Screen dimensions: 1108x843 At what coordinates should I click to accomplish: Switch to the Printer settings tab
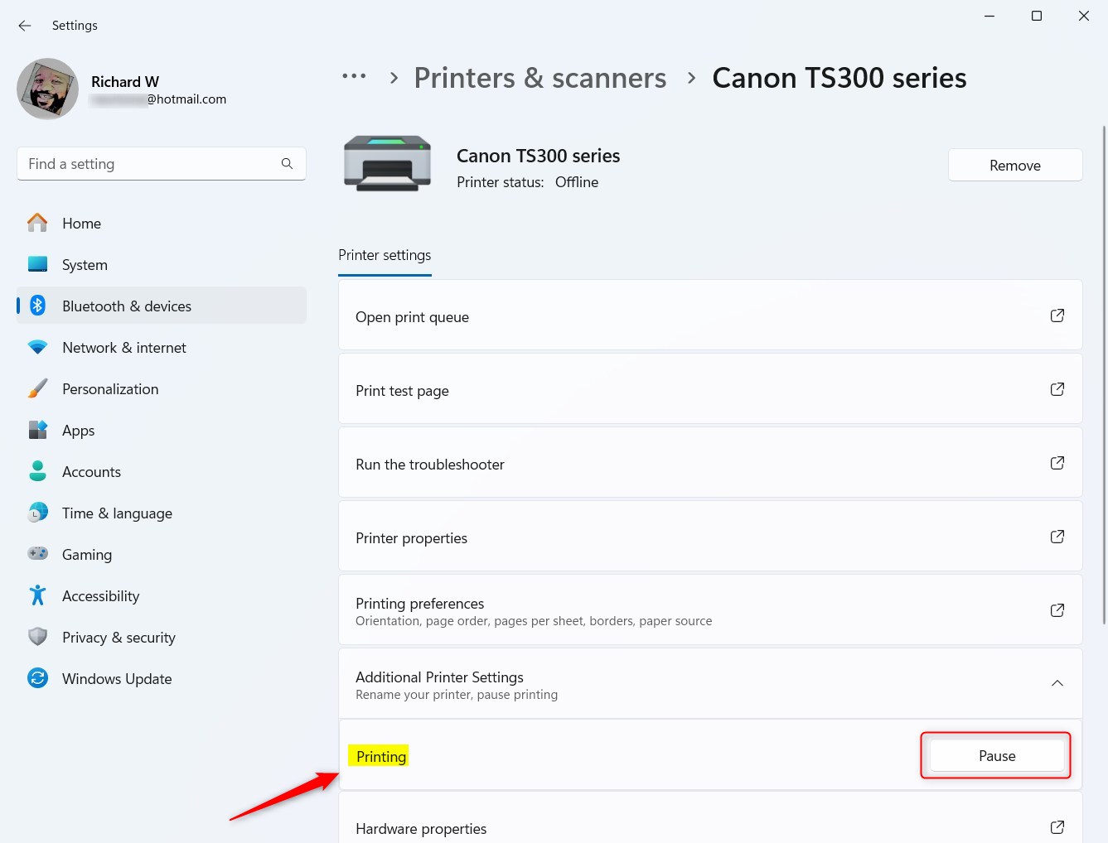(385, 255)
